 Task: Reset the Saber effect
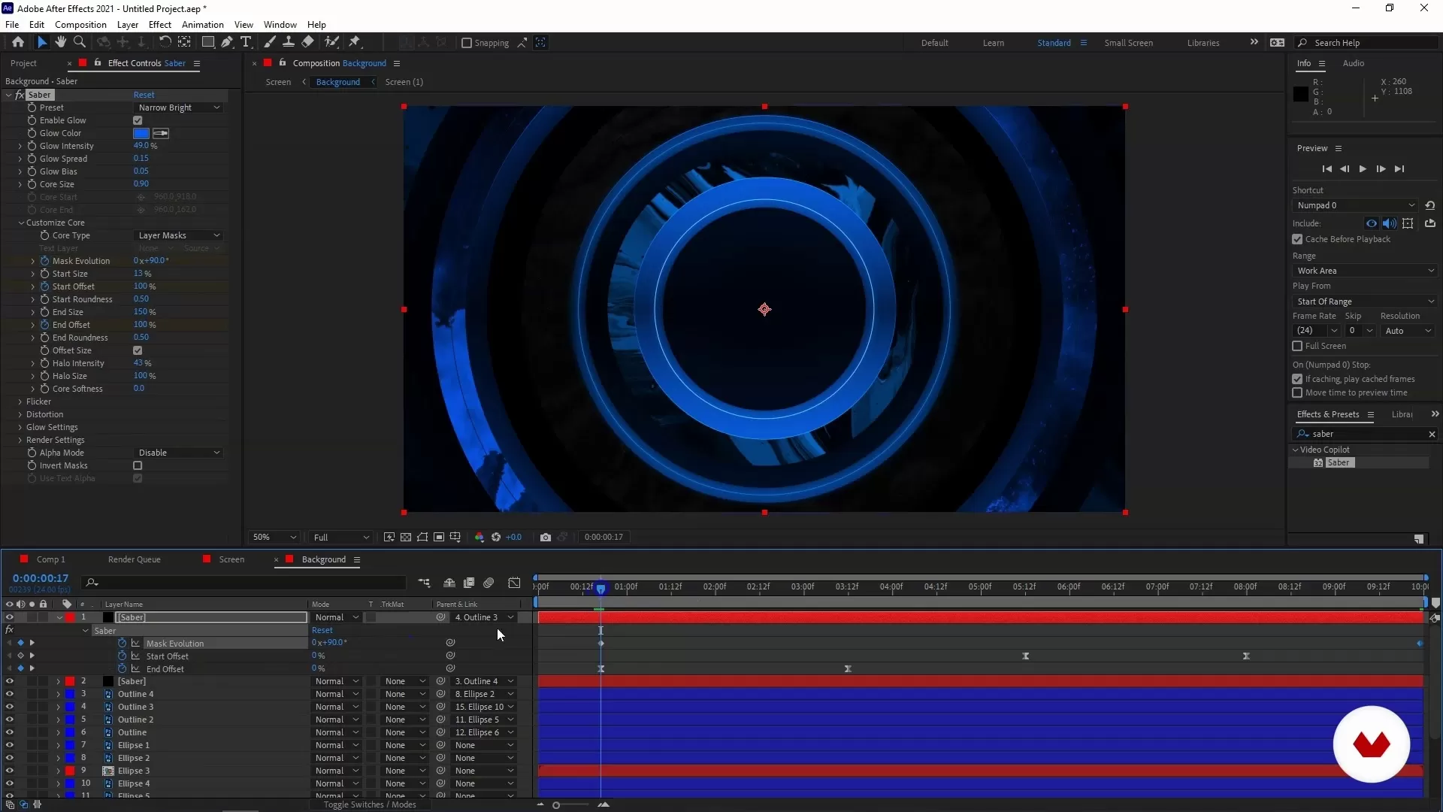pos(144,95)
